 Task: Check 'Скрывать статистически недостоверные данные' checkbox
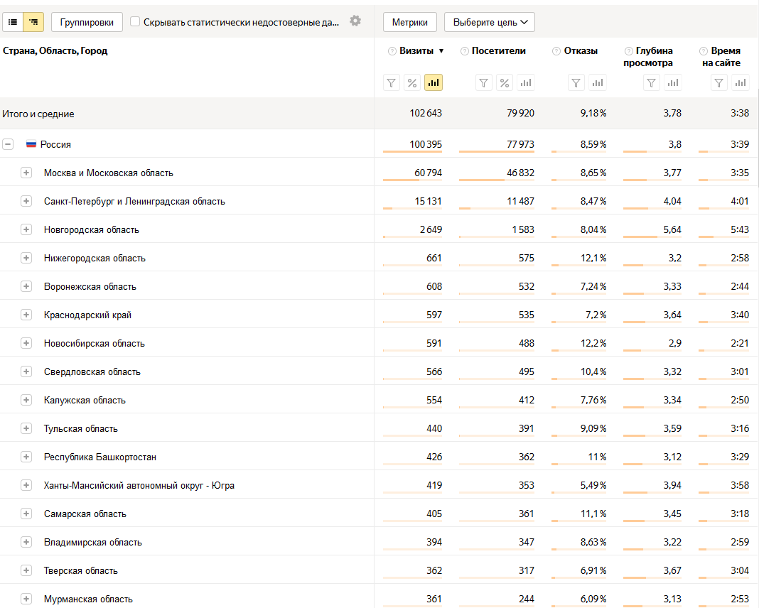click(135, 22)
